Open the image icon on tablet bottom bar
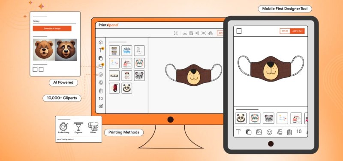 coord(259,132)
